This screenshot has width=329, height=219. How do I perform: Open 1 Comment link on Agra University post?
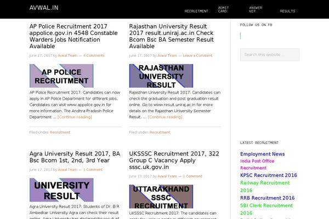(x=93, y=170)
